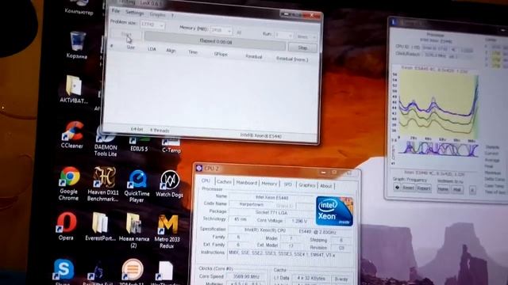Launch QuickTime Player shortcut
Screen dimensions: 508x285
click(137, 186)
